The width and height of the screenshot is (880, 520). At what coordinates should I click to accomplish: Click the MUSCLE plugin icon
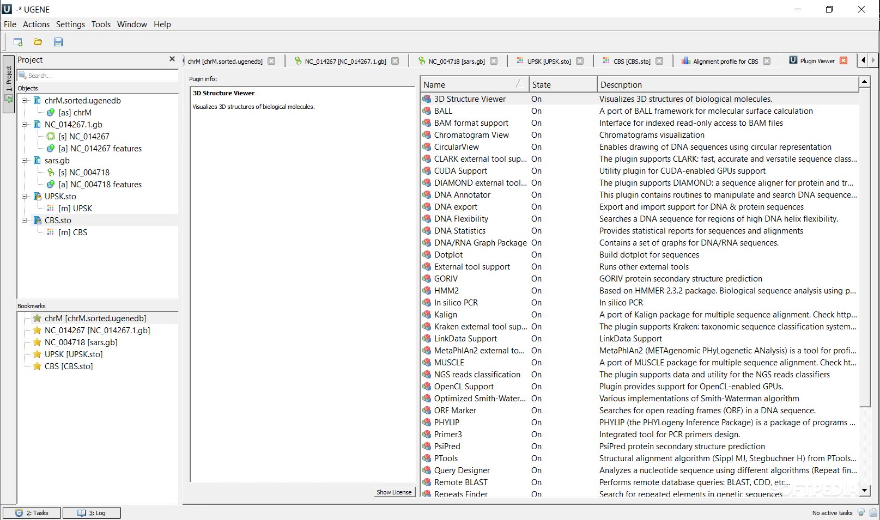(x=427, y=362)
